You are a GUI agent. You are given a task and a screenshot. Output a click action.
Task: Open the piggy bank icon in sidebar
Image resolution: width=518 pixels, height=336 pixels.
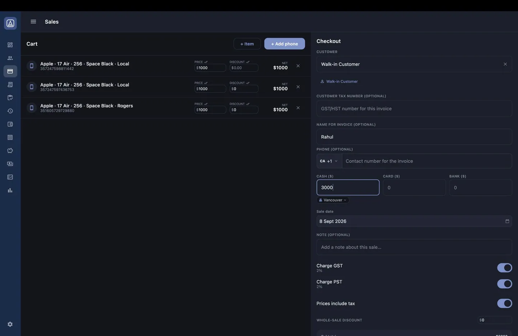[10, 151]
